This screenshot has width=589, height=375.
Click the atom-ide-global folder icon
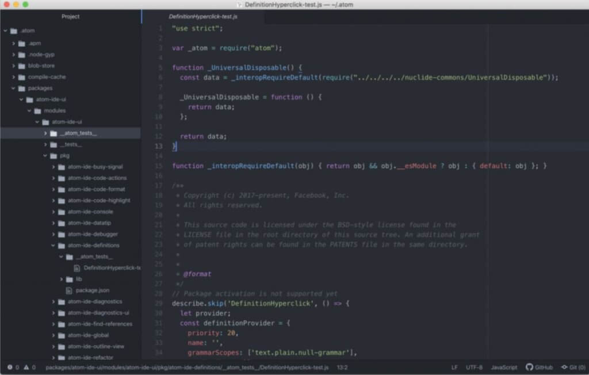pos(62,335)
